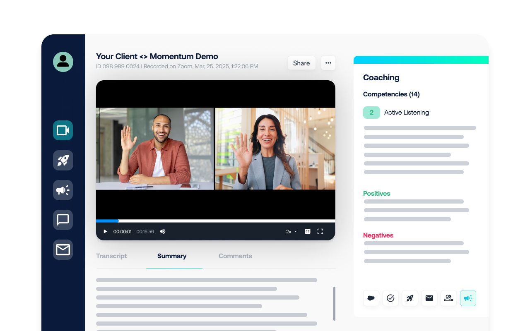The height and width of the screenshot is (331, 530).
Task: Select the video camera sidebar icon
Action: coord(63,130)
